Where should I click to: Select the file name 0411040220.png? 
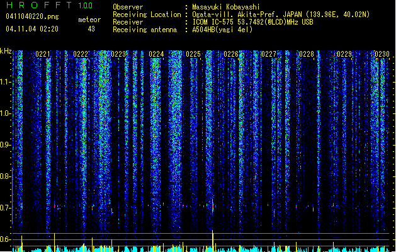[x=32, y=16]
